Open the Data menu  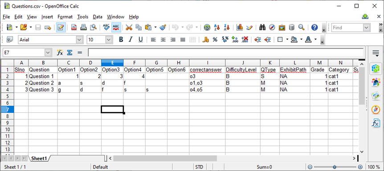pos(98,17)
